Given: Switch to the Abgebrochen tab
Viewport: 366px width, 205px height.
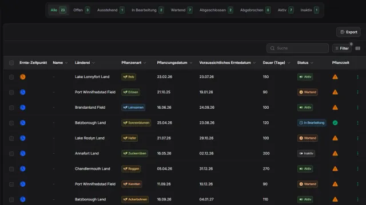Looking at the screenshot, I should [255, 10].
